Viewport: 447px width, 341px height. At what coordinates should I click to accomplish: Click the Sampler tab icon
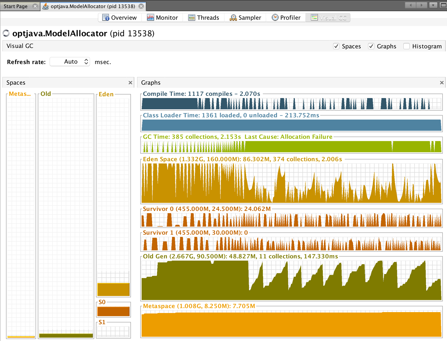233,18
